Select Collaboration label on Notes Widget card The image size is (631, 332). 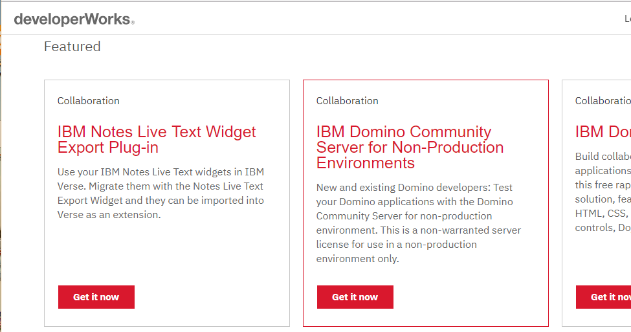click(89, 100)
